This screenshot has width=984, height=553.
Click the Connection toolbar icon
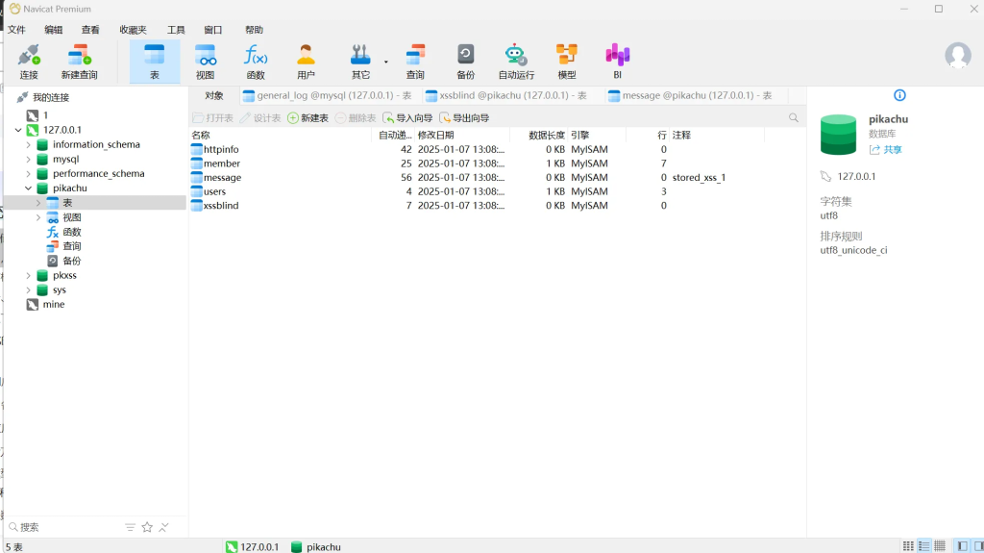[29, 62]
